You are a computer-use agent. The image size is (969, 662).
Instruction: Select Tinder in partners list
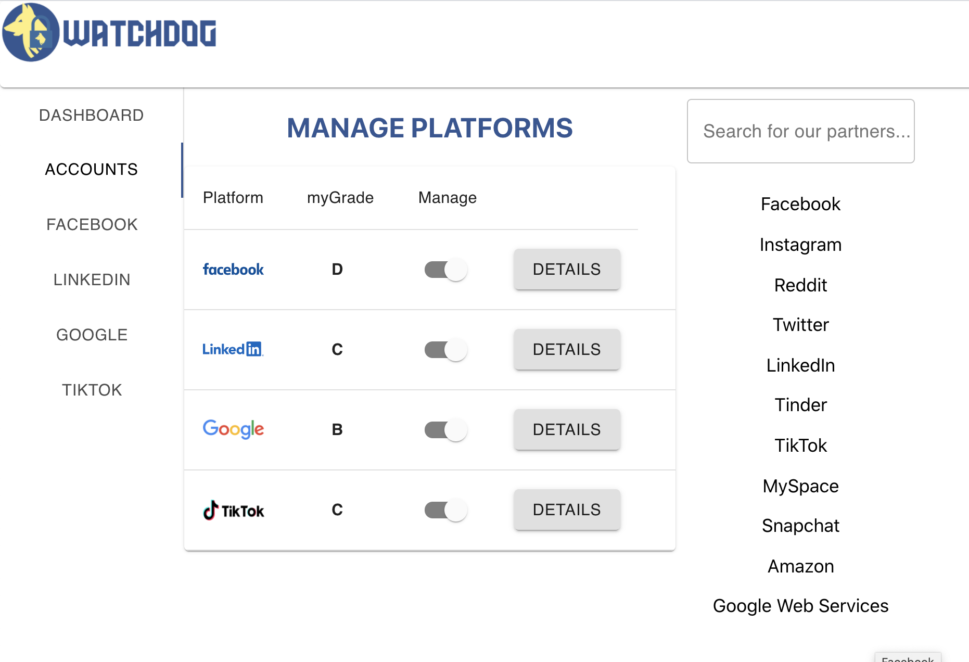800,405
